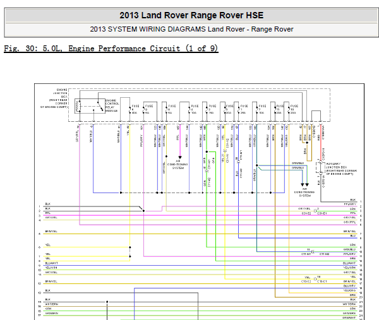The height and width of the screenshot is (320, 379).
Task: Click the Fig. 30 Engine Performance Circuit caption
Action: pyautogui.click(x=111, y=49)
